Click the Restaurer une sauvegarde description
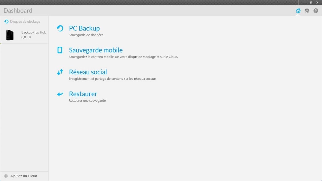Screen dimensions: 322x181 (87, 101)
